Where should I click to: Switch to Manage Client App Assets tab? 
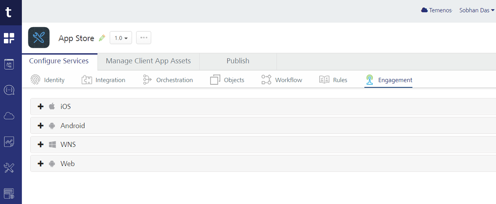[148, 61]
